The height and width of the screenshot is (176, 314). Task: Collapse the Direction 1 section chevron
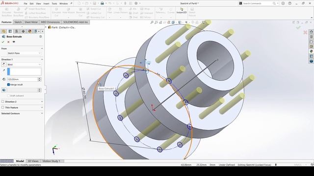(x=42, y=60)
